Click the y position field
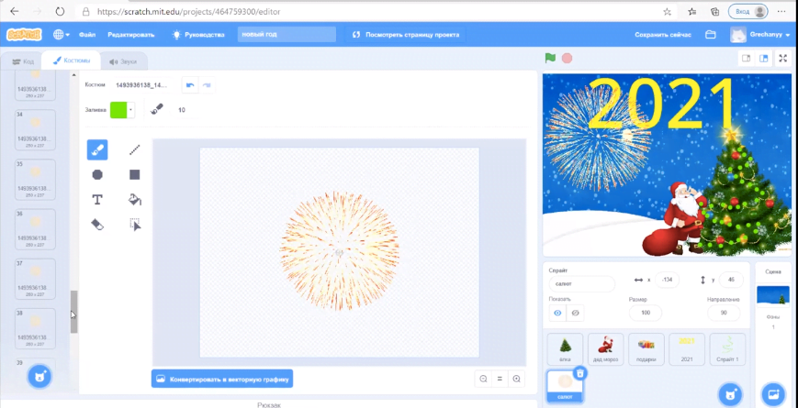Viewport: 798px width, 408px height. (731, 280)
